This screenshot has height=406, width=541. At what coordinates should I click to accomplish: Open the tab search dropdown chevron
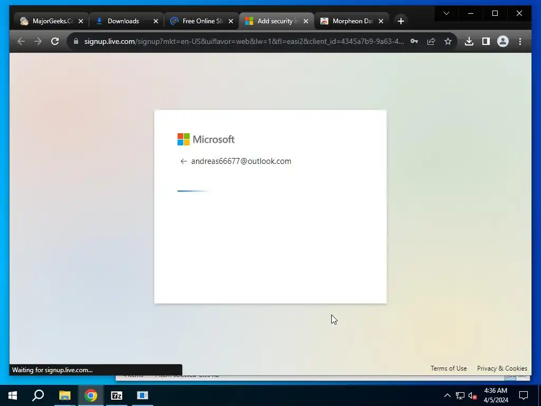[x=446, y=13]
